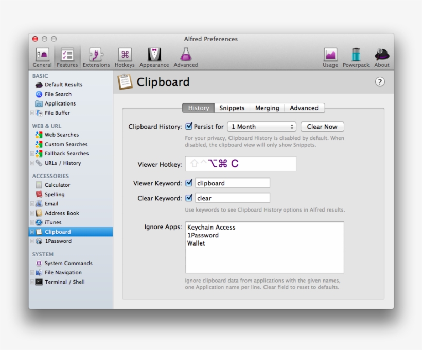The image size is (422, 350).
Task: Select System Commands power icon
Action: (x=39, y=264)
